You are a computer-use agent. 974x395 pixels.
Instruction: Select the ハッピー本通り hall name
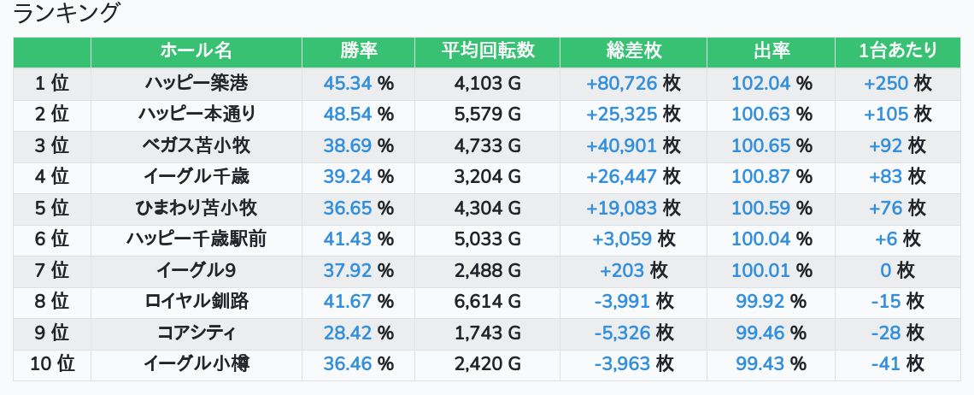click(x=196, y=115)
